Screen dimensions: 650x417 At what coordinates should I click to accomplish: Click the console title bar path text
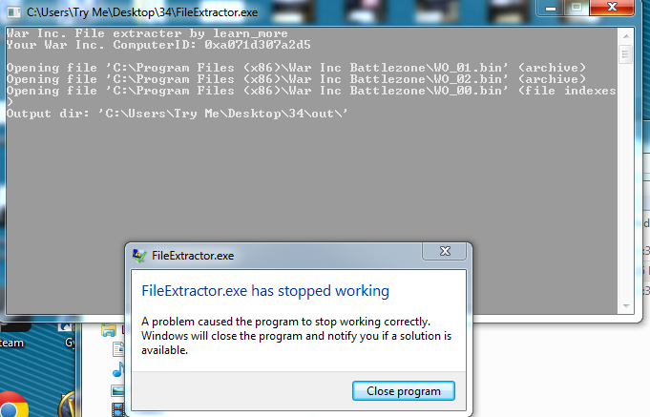coord(142,12)
